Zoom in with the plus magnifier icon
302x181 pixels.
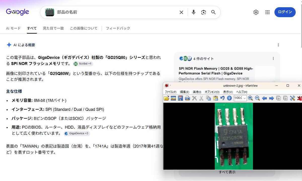pyautogui.click(x=250, y=98)
